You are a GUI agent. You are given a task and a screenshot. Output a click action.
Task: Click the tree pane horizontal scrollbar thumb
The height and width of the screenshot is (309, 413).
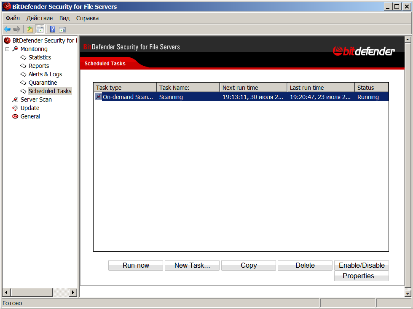pos(32,292)
